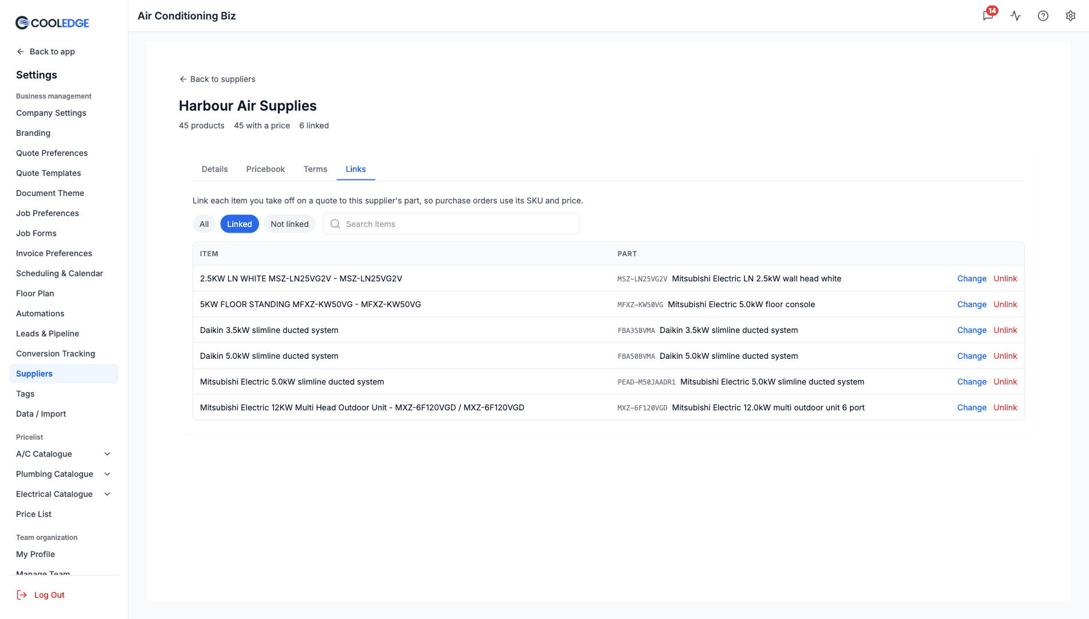Open the help question mark icon

[1043, 15]
